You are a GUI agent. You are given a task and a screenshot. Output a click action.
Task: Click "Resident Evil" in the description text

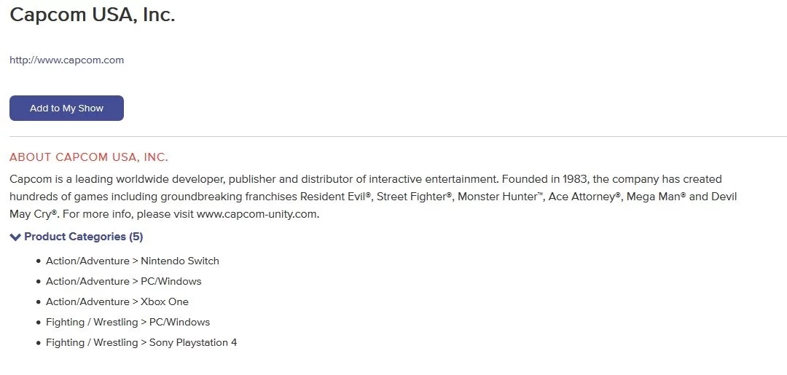pos(332,197)
